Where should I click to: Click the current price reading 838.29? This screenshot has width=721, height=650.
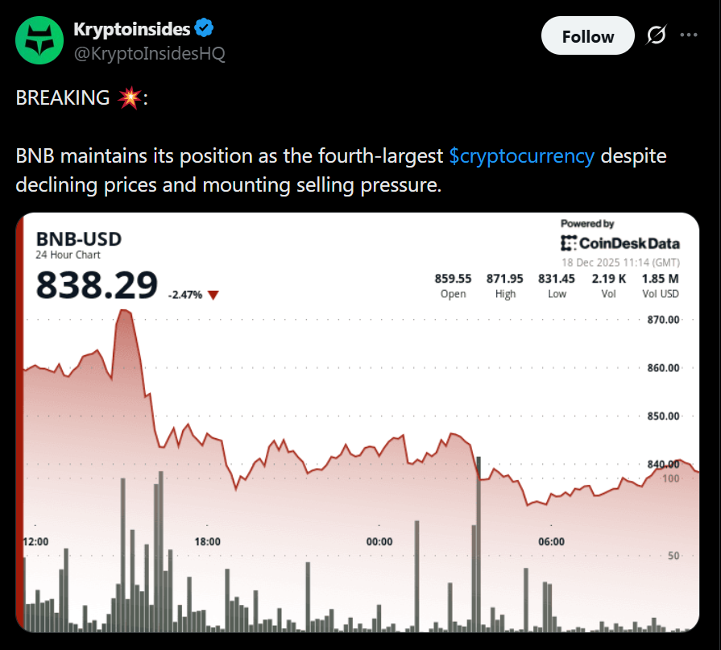click(x=97, y=284)
